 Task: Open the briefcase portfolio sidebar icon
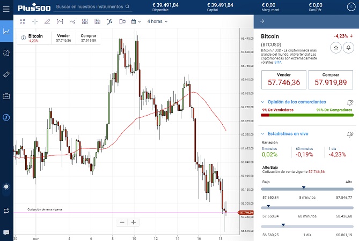pos(6,96)
